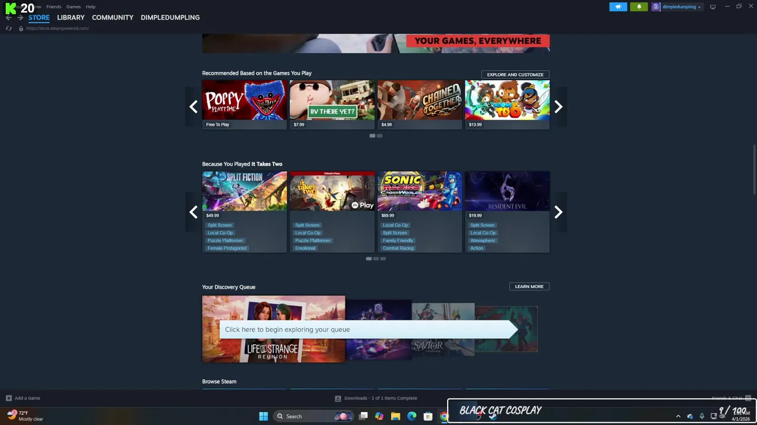Click the Explore and Customize button
The width and height of the screenshot is (757, 425).
tap(515, 74)
